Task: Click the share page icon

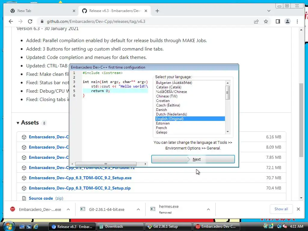Action: tap(256, 21)
